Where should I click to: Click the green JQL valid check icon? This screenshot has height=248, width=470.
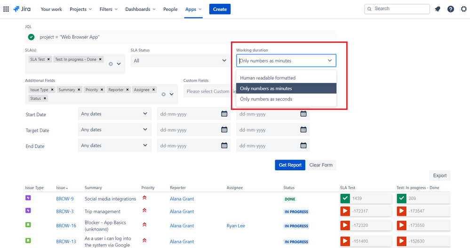point(31,37)
